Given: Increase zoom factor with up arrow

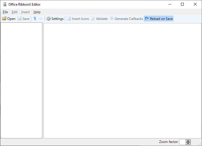Looking at the screenshot, I should click(188, 141).
